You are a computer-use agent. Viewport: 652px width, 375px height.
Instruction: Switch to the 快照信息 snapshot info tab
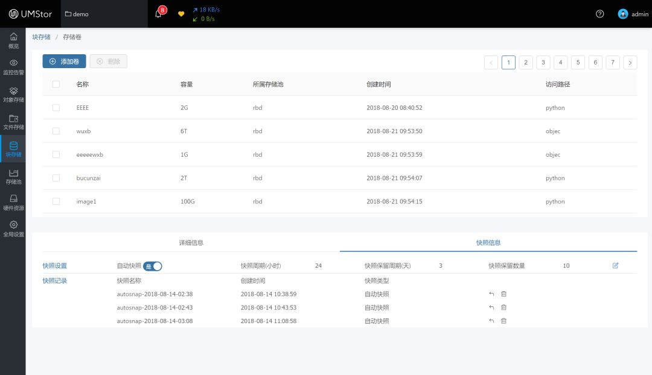pyautogui.click(x=488, y=242)
